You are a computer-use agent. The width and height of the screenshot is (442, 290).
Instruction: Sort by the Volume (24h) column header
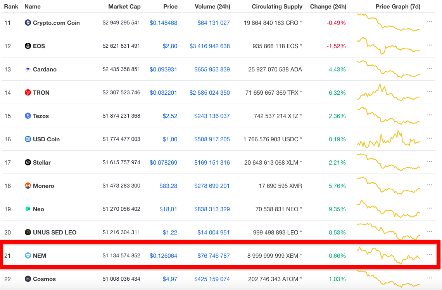[x=212, y=7]
